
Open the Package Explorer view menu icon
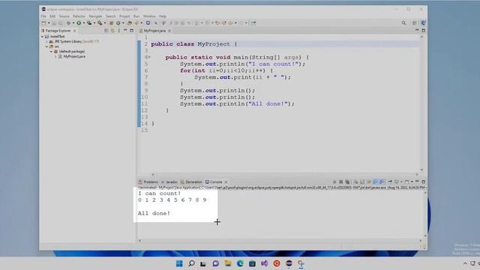(118, 31)
